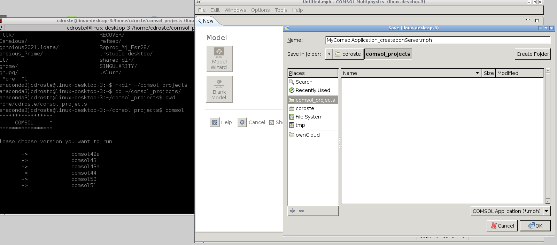The image size is (557, 245).
Task: Sort files by the Size column
Action: [489, 73]
